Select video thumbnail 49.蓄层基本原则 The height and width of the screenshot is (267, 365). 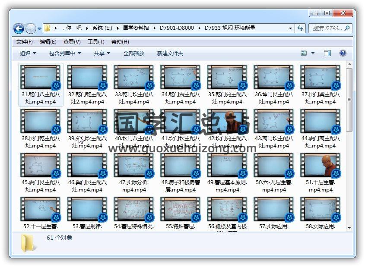[227, 165]
